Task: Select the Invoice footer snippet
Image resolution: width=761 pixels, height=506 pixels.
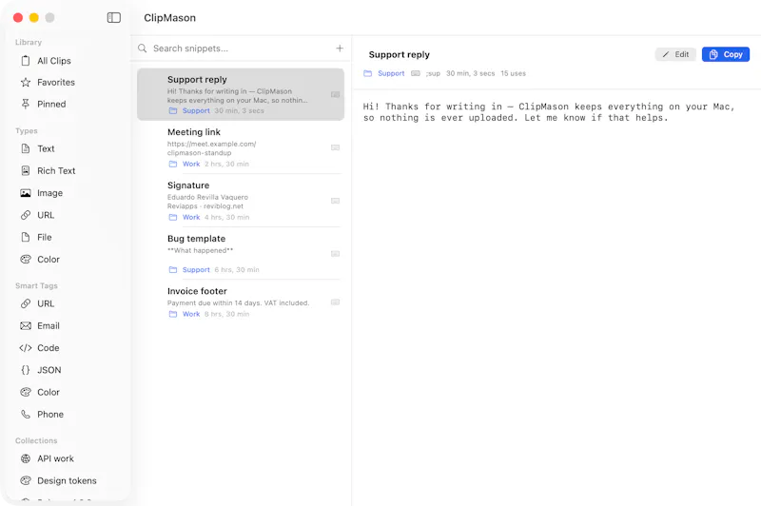Action: pyautogui.click(x=241, y=302)
